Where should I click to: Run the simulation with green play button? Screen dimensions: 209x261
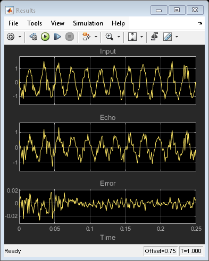(x=45, y=37)
